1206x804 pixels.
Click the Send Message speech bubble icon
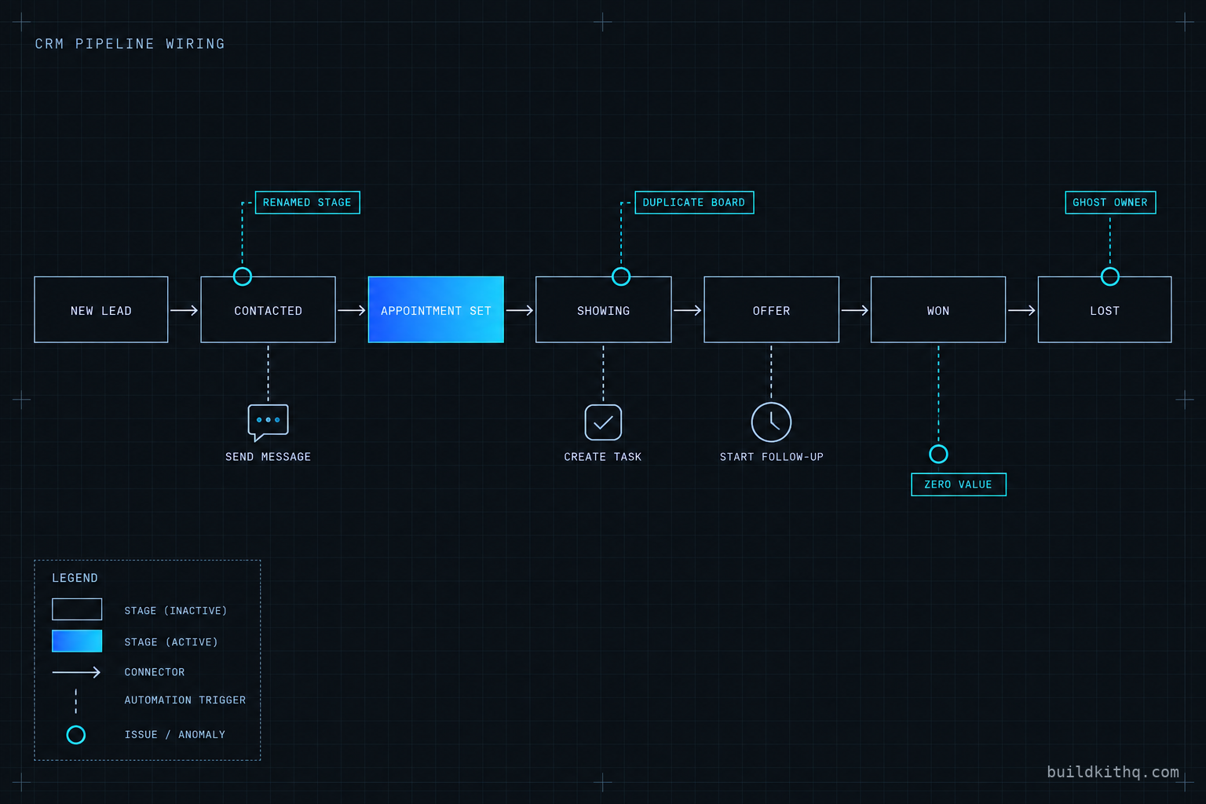[268, 422]
